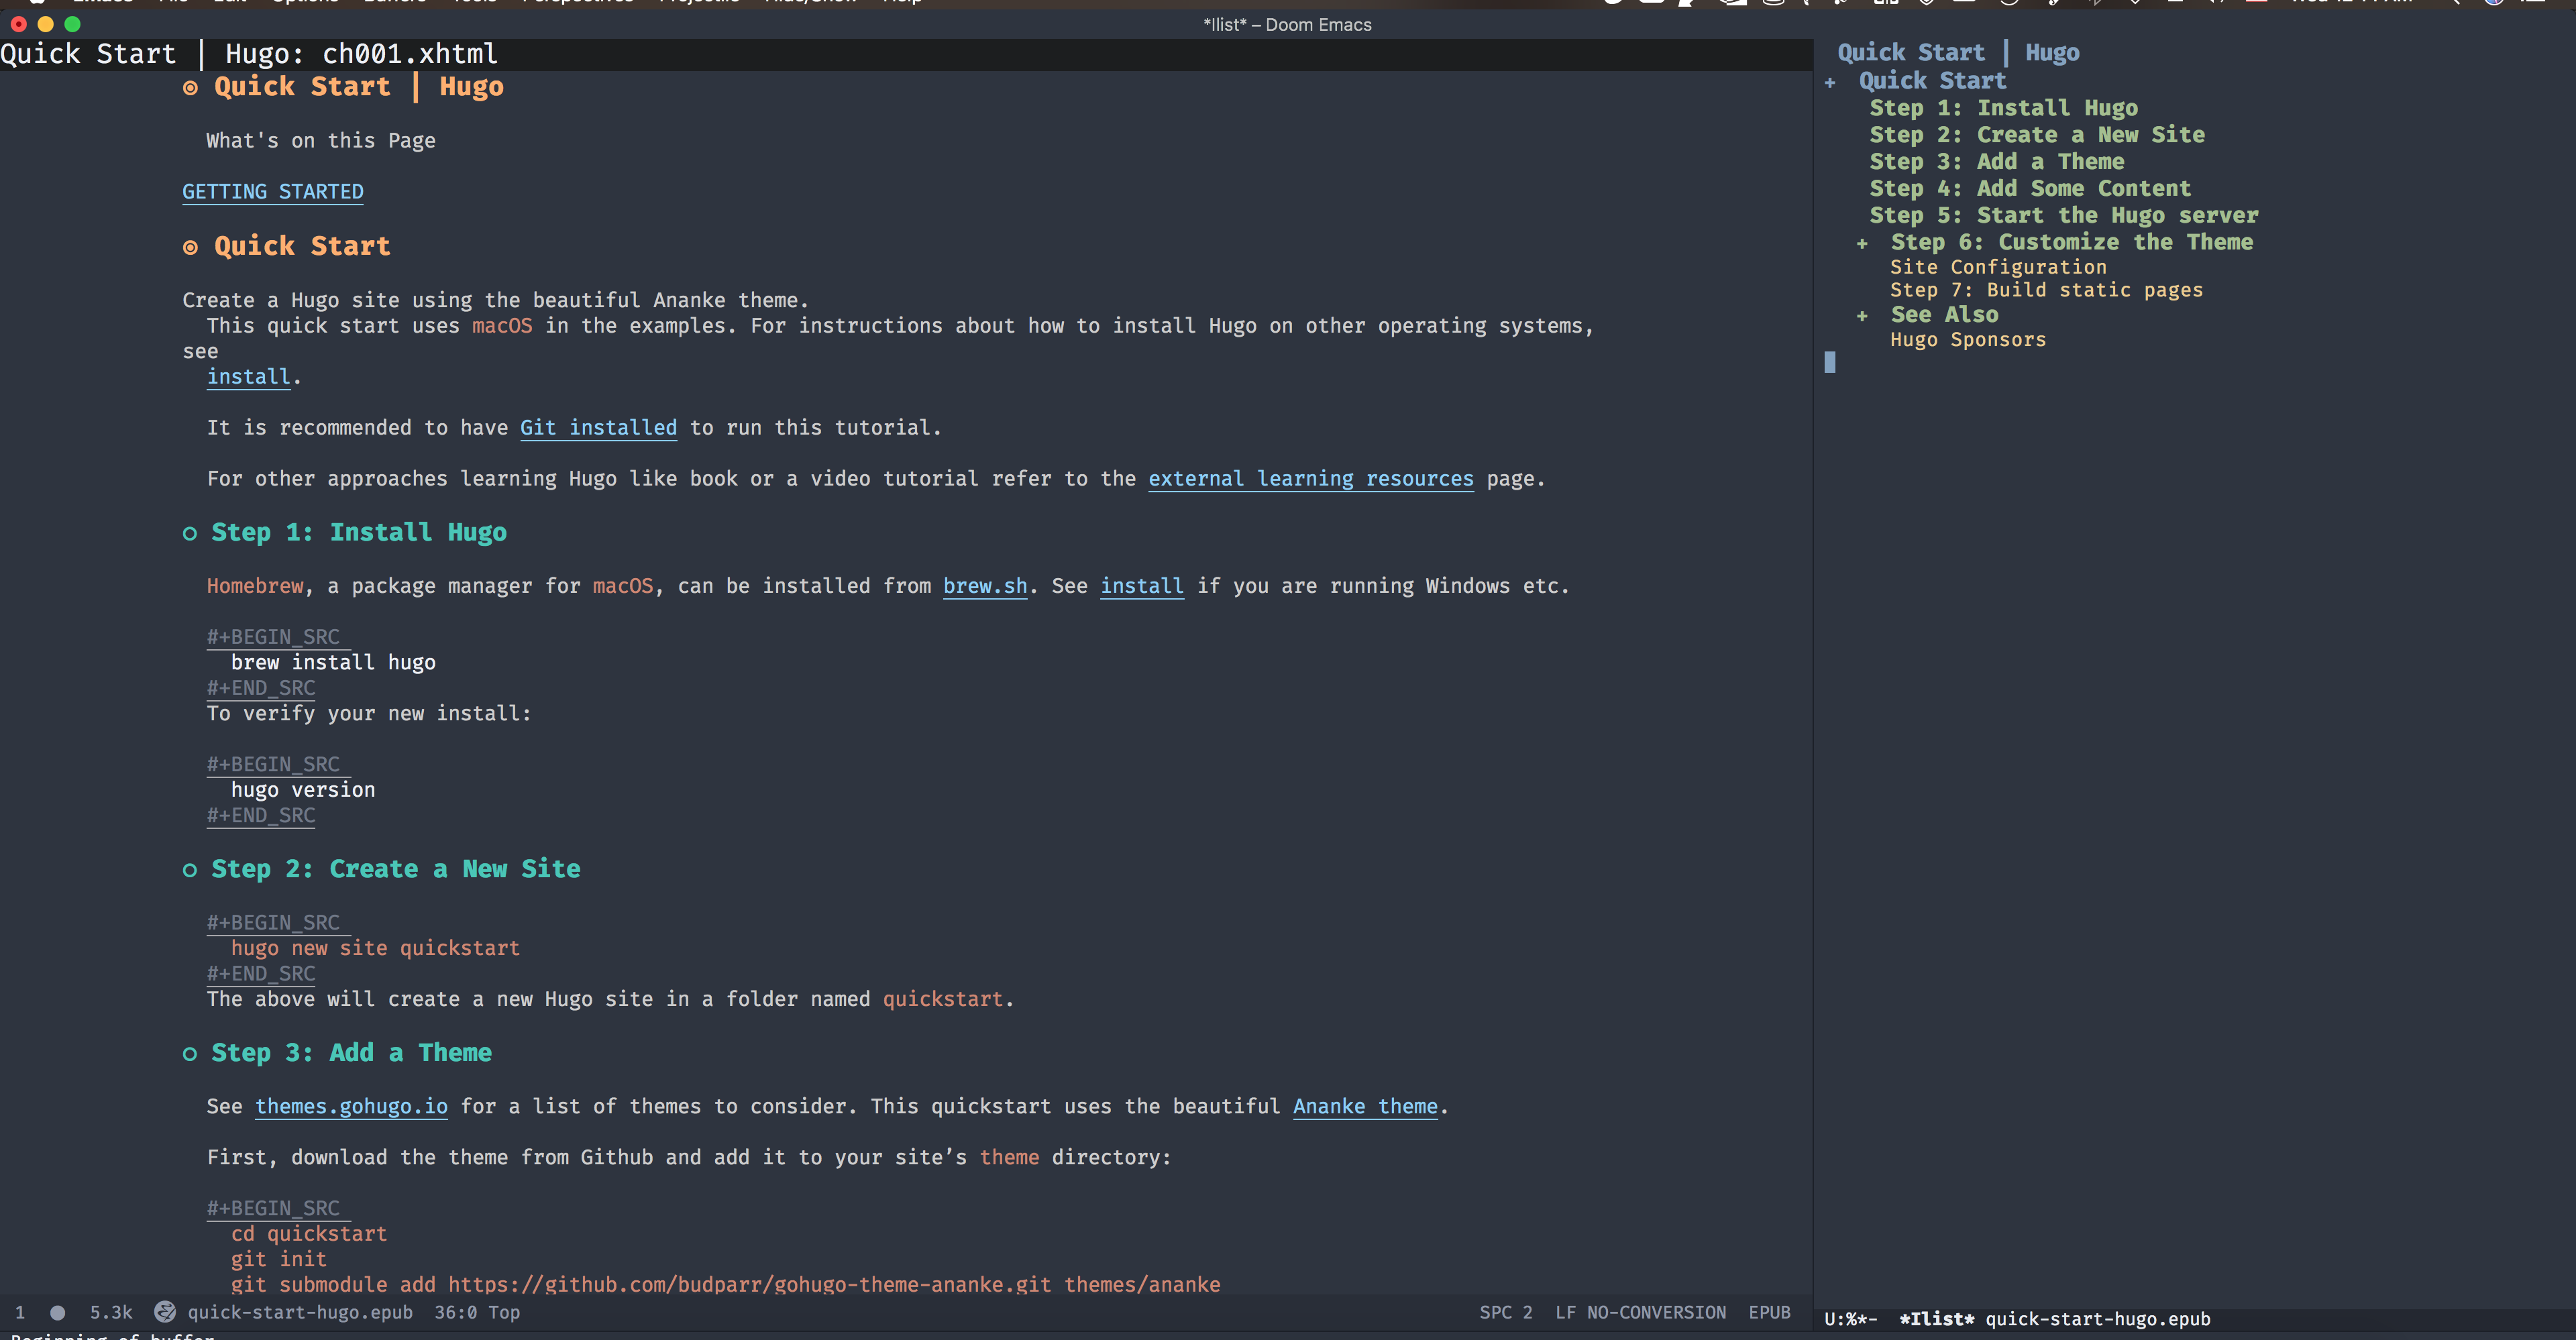Click the Emacs icon beside quick-start-hugo.epub
This screenshot has height=1340, width=2576.
165,1312
